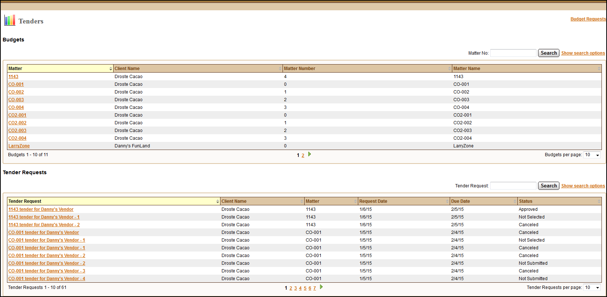Click the 'Approved' status cell
Viewport: 607px width, 297px height.
[528, 209]
